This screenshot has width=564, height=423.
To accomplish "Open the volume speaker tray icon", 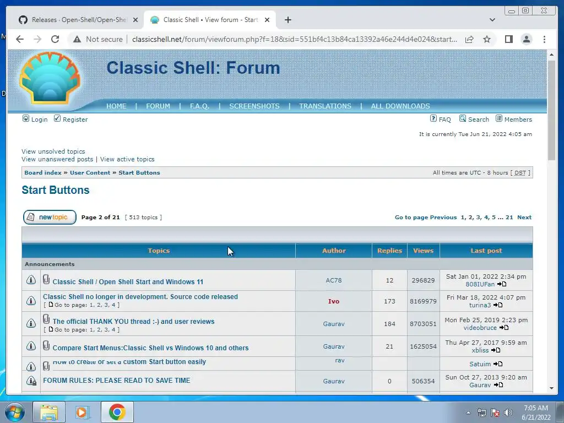I will click(508, 413).
